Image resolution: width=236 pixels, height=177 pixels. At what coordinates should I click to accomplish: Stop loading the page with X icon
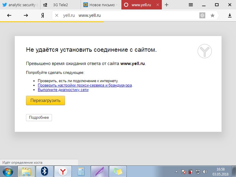(57, 15)
